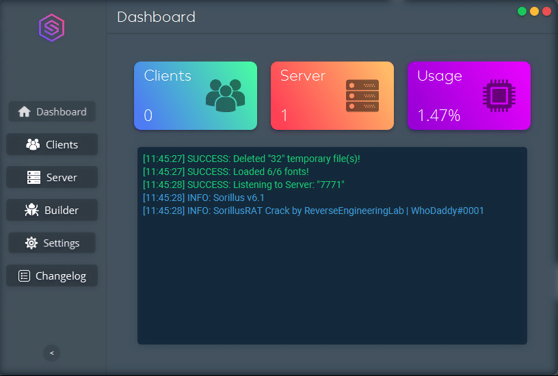The height and width of the screenshot is (376, 558).
Task: Click the 1.47% usage value
Action: [x=438, y=116]
